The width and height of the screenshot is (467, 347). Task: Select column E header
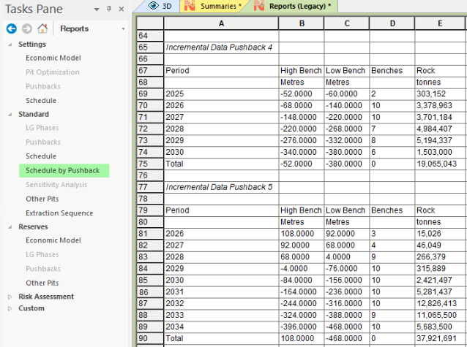click(x=440, y=23)
